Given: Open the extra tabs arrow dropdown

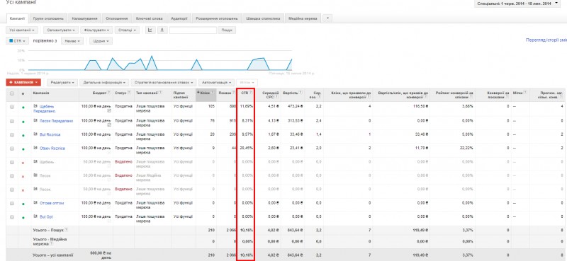Looking at the screenshot, I should point(327,18).
